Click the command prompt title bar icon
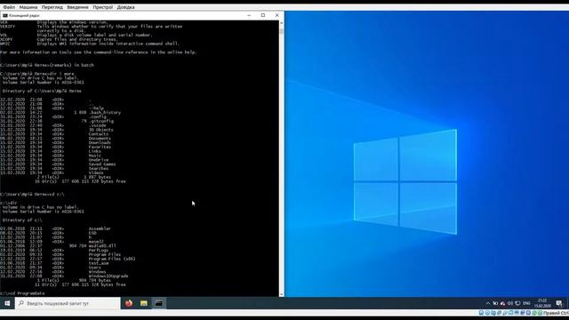569x320 pixels. [x=4, y=16]
